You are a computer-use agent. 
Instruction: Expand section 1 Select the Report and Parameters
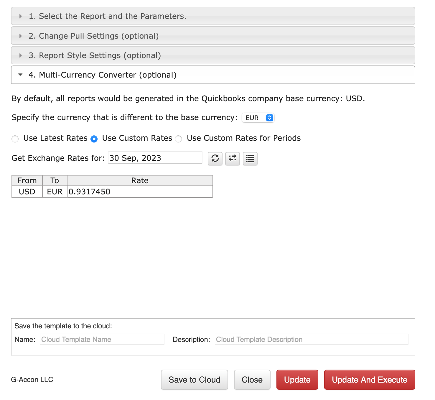(x=213, y=16)
